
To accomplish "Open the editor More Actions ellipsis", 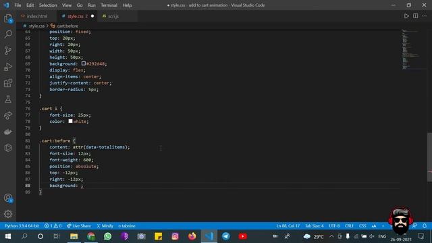I will pos(425,16).
